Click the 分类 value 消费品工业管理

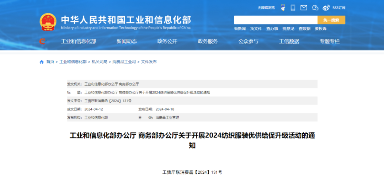tap(167, 117)
